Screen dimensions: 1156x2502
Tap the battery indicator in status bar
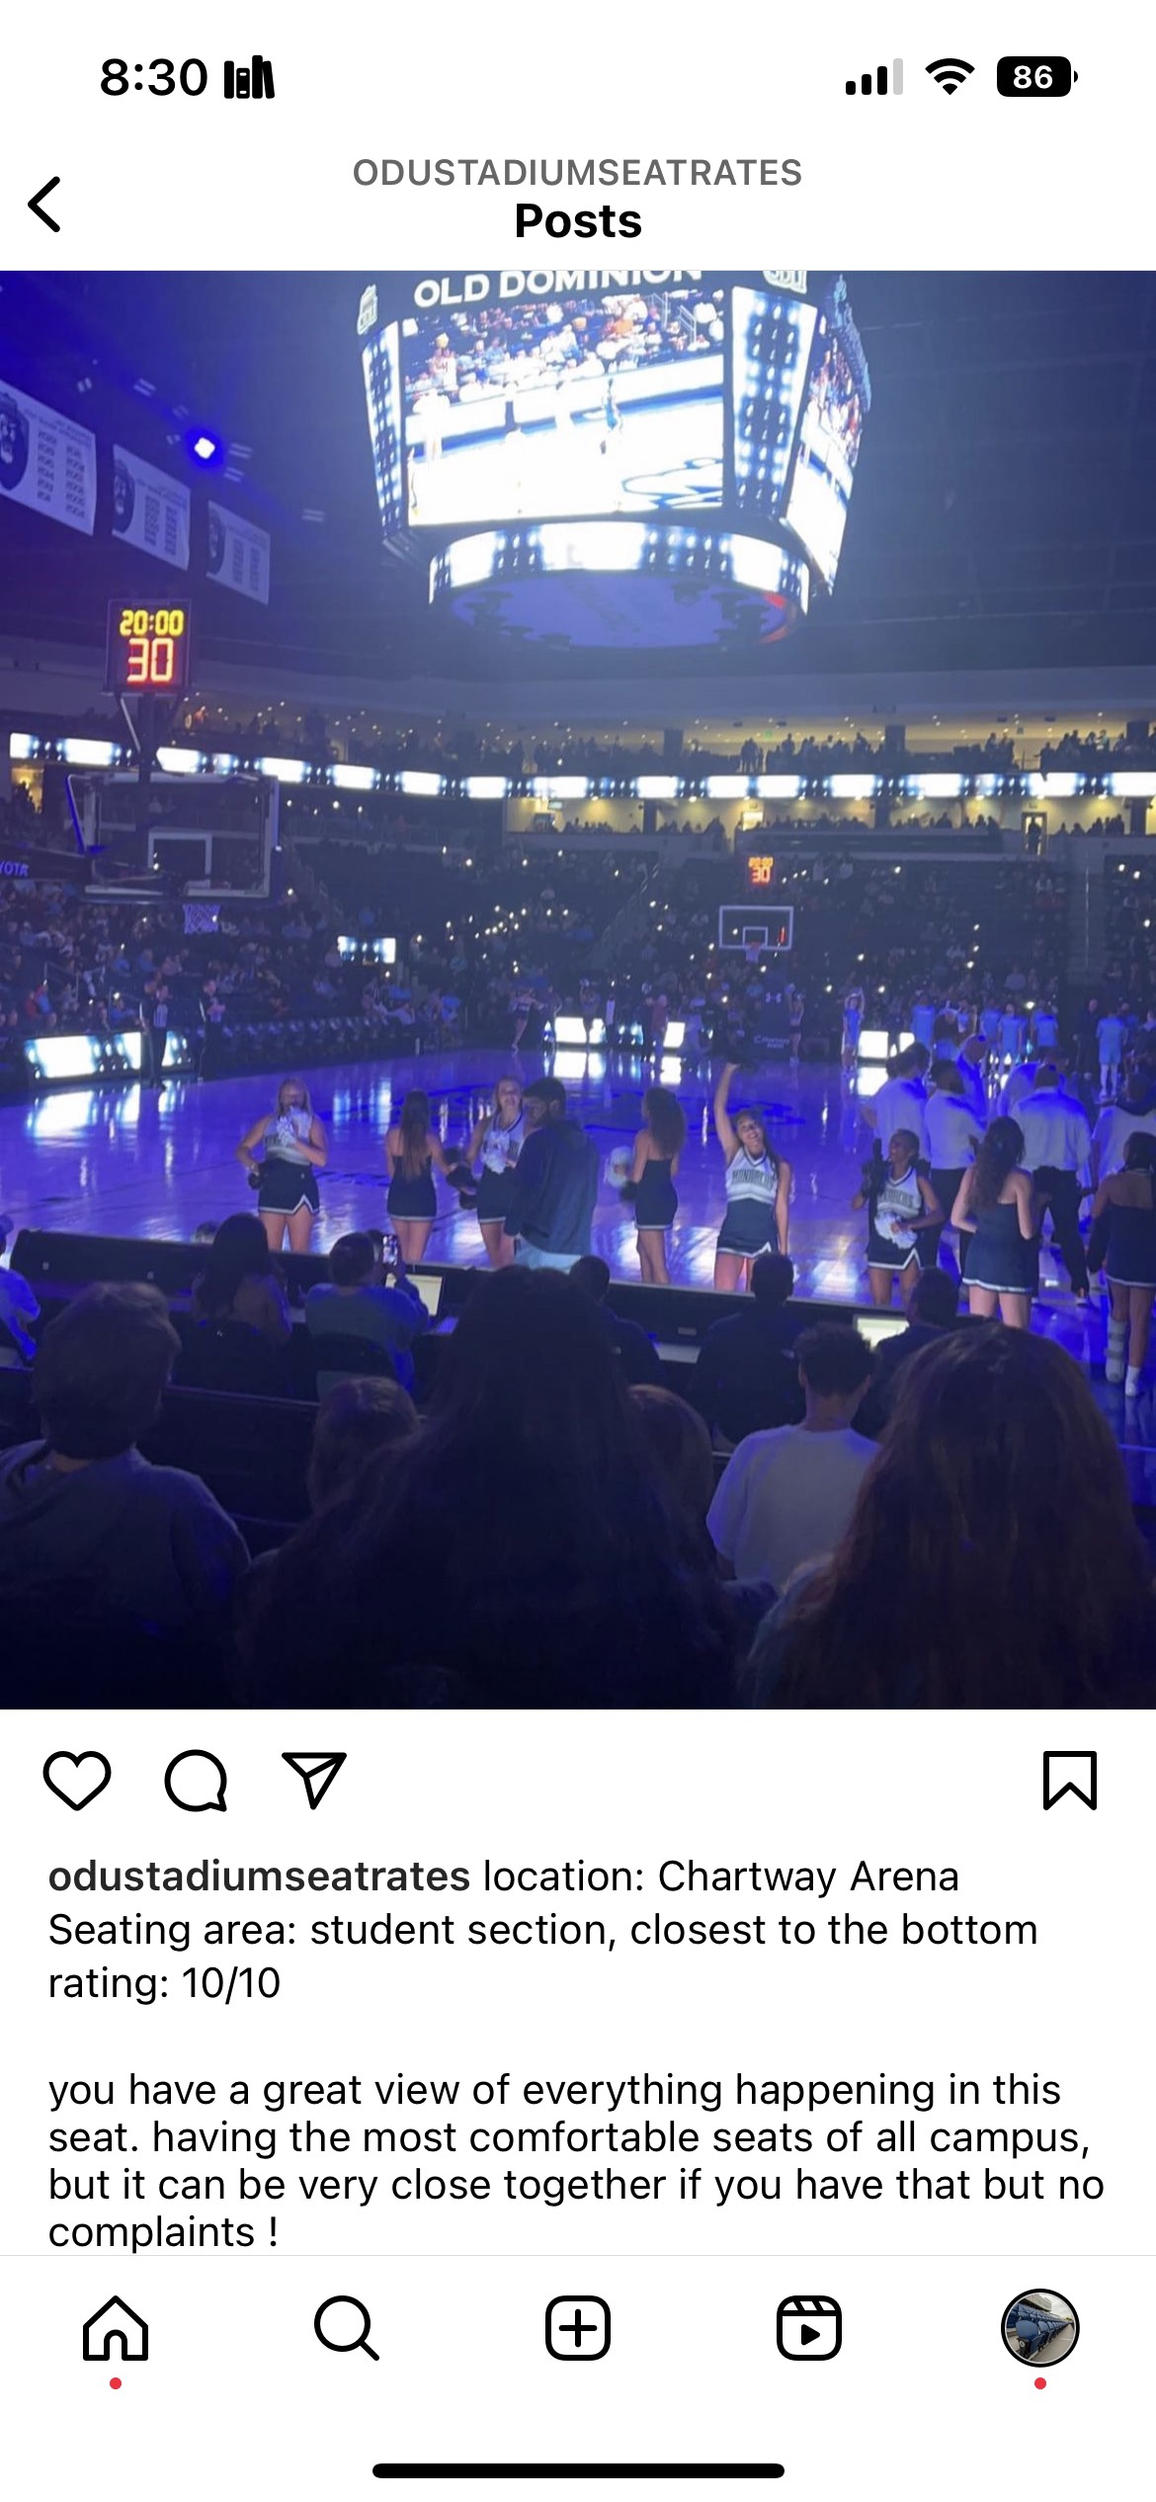1036,77
